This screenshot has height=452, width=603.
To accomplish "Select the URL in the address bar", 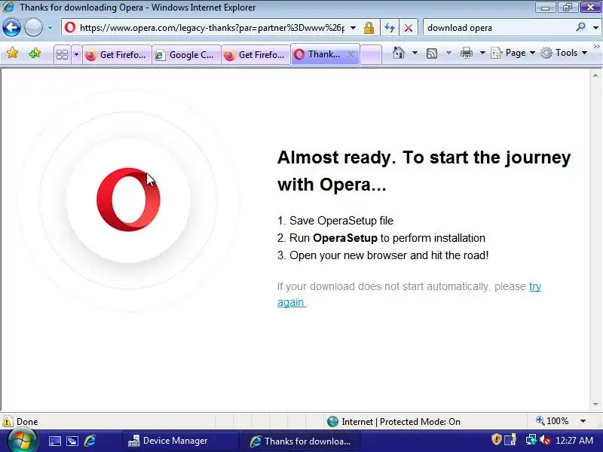I will [x=212, y=28].
